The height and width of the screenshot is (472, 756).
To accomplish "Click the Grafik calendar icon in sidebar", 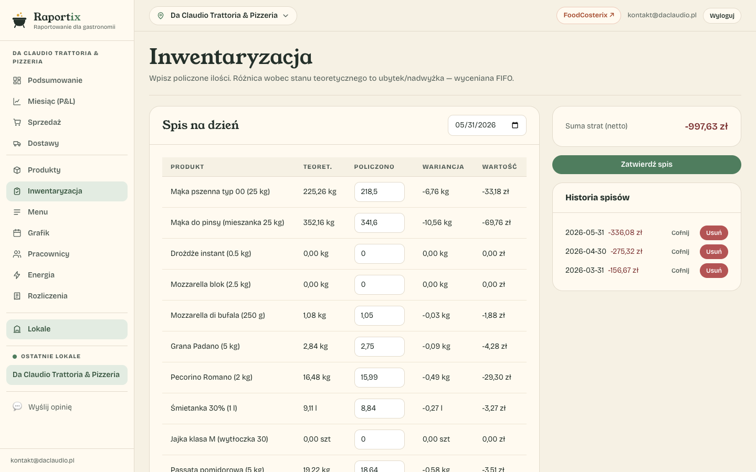I will click(x=17, y=233).
